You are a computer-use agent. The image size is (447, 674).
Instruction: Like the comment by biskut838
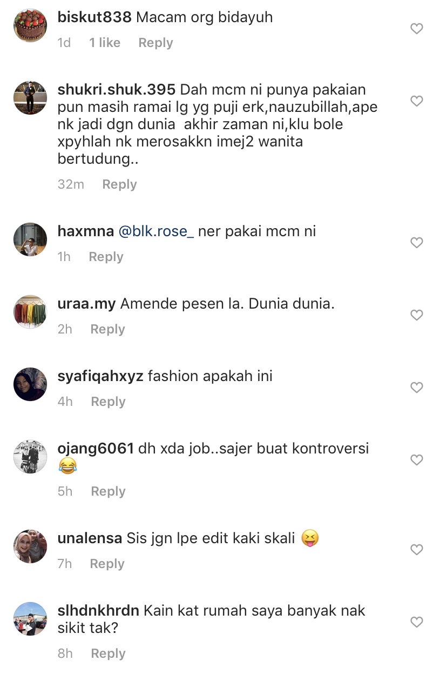[416, 29]
